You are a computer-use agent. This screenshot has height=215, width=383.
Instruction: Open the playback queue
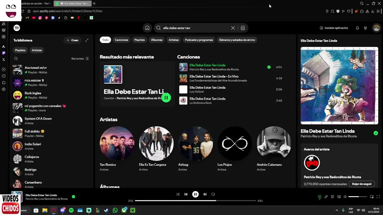(x=332, y=197)
